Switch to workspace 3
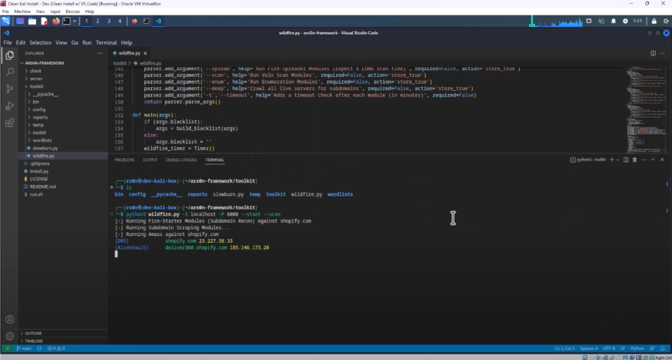This screenshot has height=360, width=672. [x=108, y=21]
